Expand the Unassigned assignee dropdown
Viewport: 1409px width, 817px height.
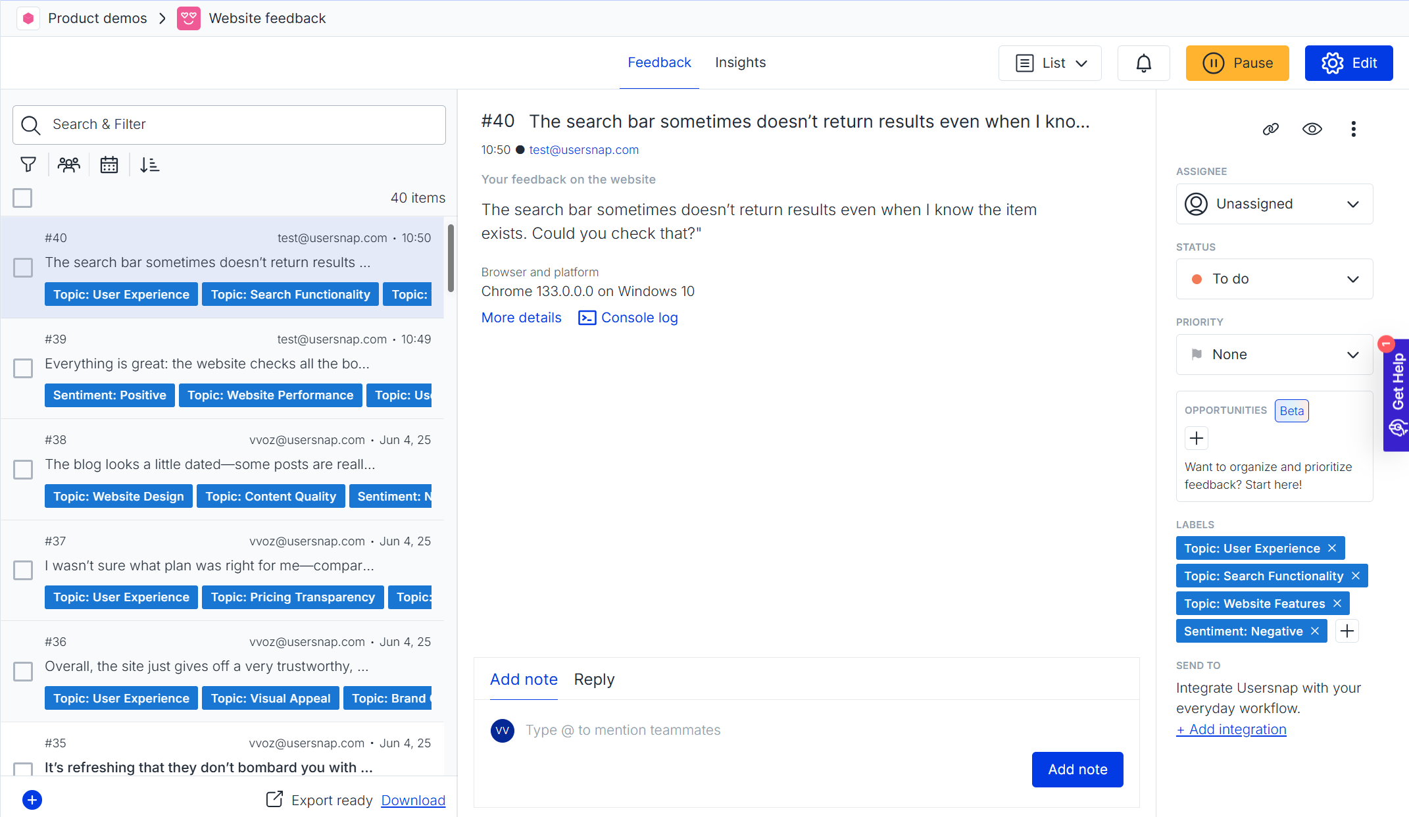click(1274, 204)
